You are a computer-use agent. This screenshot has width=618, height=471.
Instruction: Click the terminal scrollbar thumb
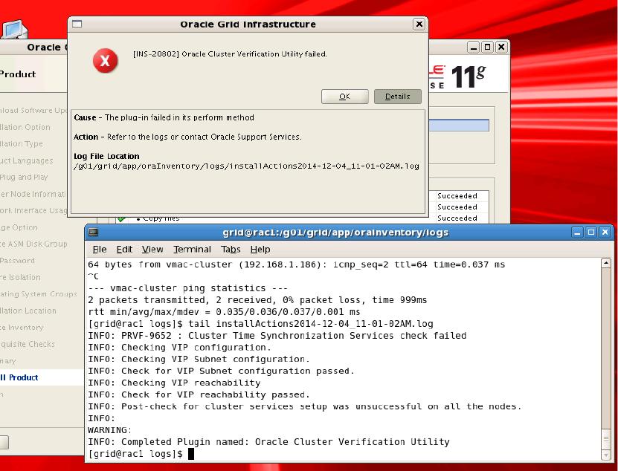click(x=606, y=439)
